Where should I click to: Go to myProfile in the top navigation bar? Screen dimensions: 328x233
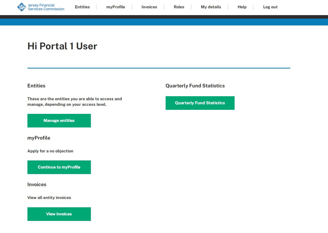click(x=116, y=7)
